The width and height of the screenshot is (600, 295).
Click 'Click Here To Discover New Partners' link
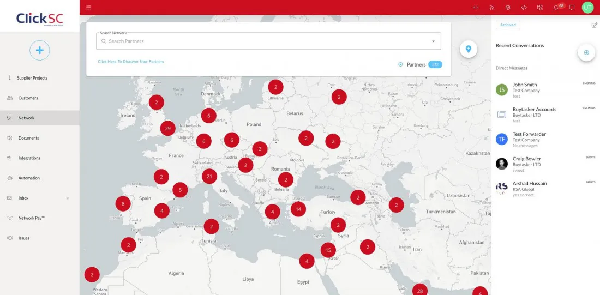[x=131, y=62]
